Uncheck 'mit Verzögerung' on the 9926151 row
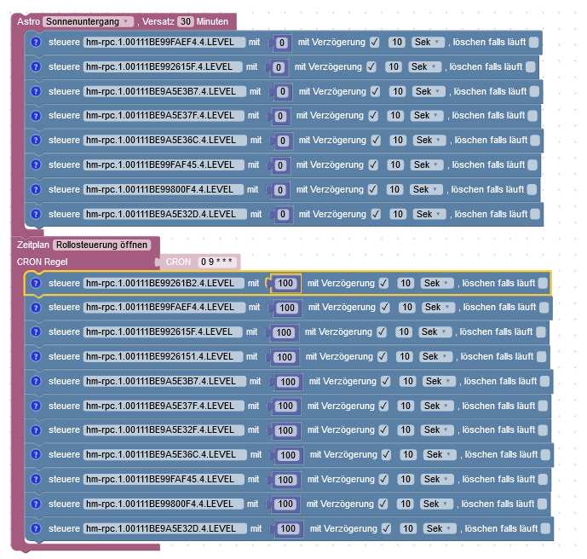The height and width of the screenshot is (559, 587). coord(383,357)
